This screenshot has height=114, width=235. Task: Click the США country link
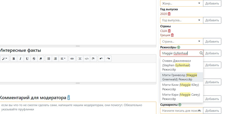point(164,31)
